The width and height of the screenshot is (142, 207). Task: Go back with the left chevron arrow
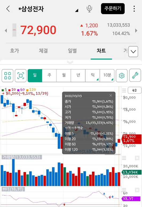tap(8, 9)
